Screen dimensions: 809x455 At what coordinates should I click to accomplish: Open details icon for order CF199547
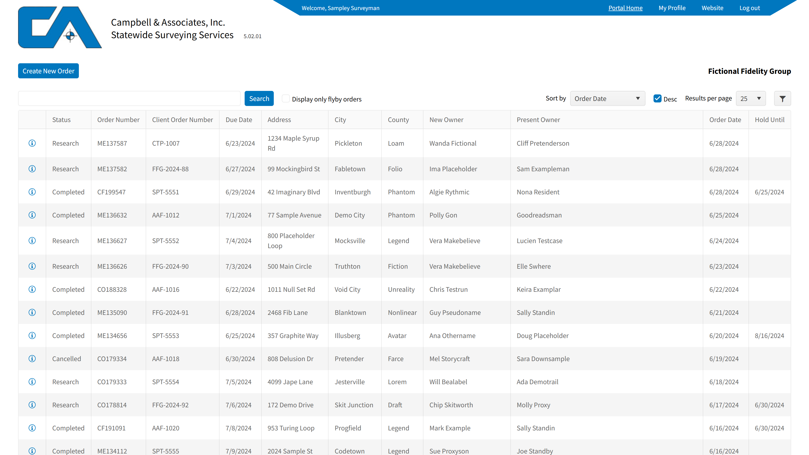tap(32, 192)
